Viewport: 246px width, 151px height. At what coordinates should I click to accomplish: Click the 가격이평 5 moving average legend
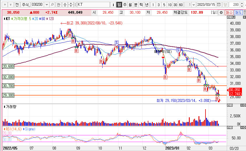[21, 19]
